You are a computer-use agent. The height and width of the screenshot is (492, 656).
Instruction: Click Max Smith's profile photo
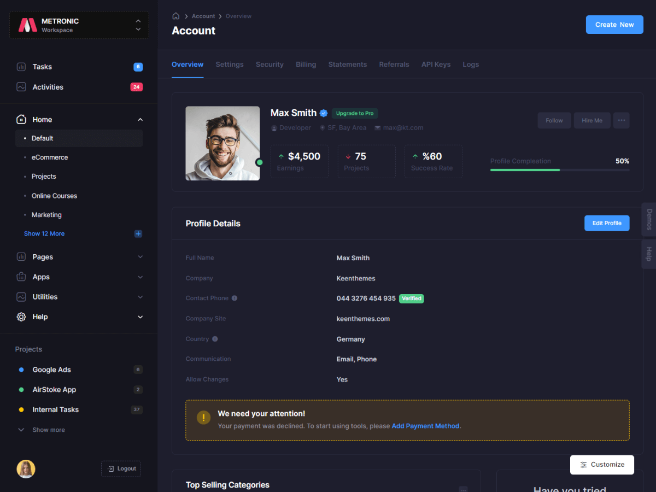point(222,143)
